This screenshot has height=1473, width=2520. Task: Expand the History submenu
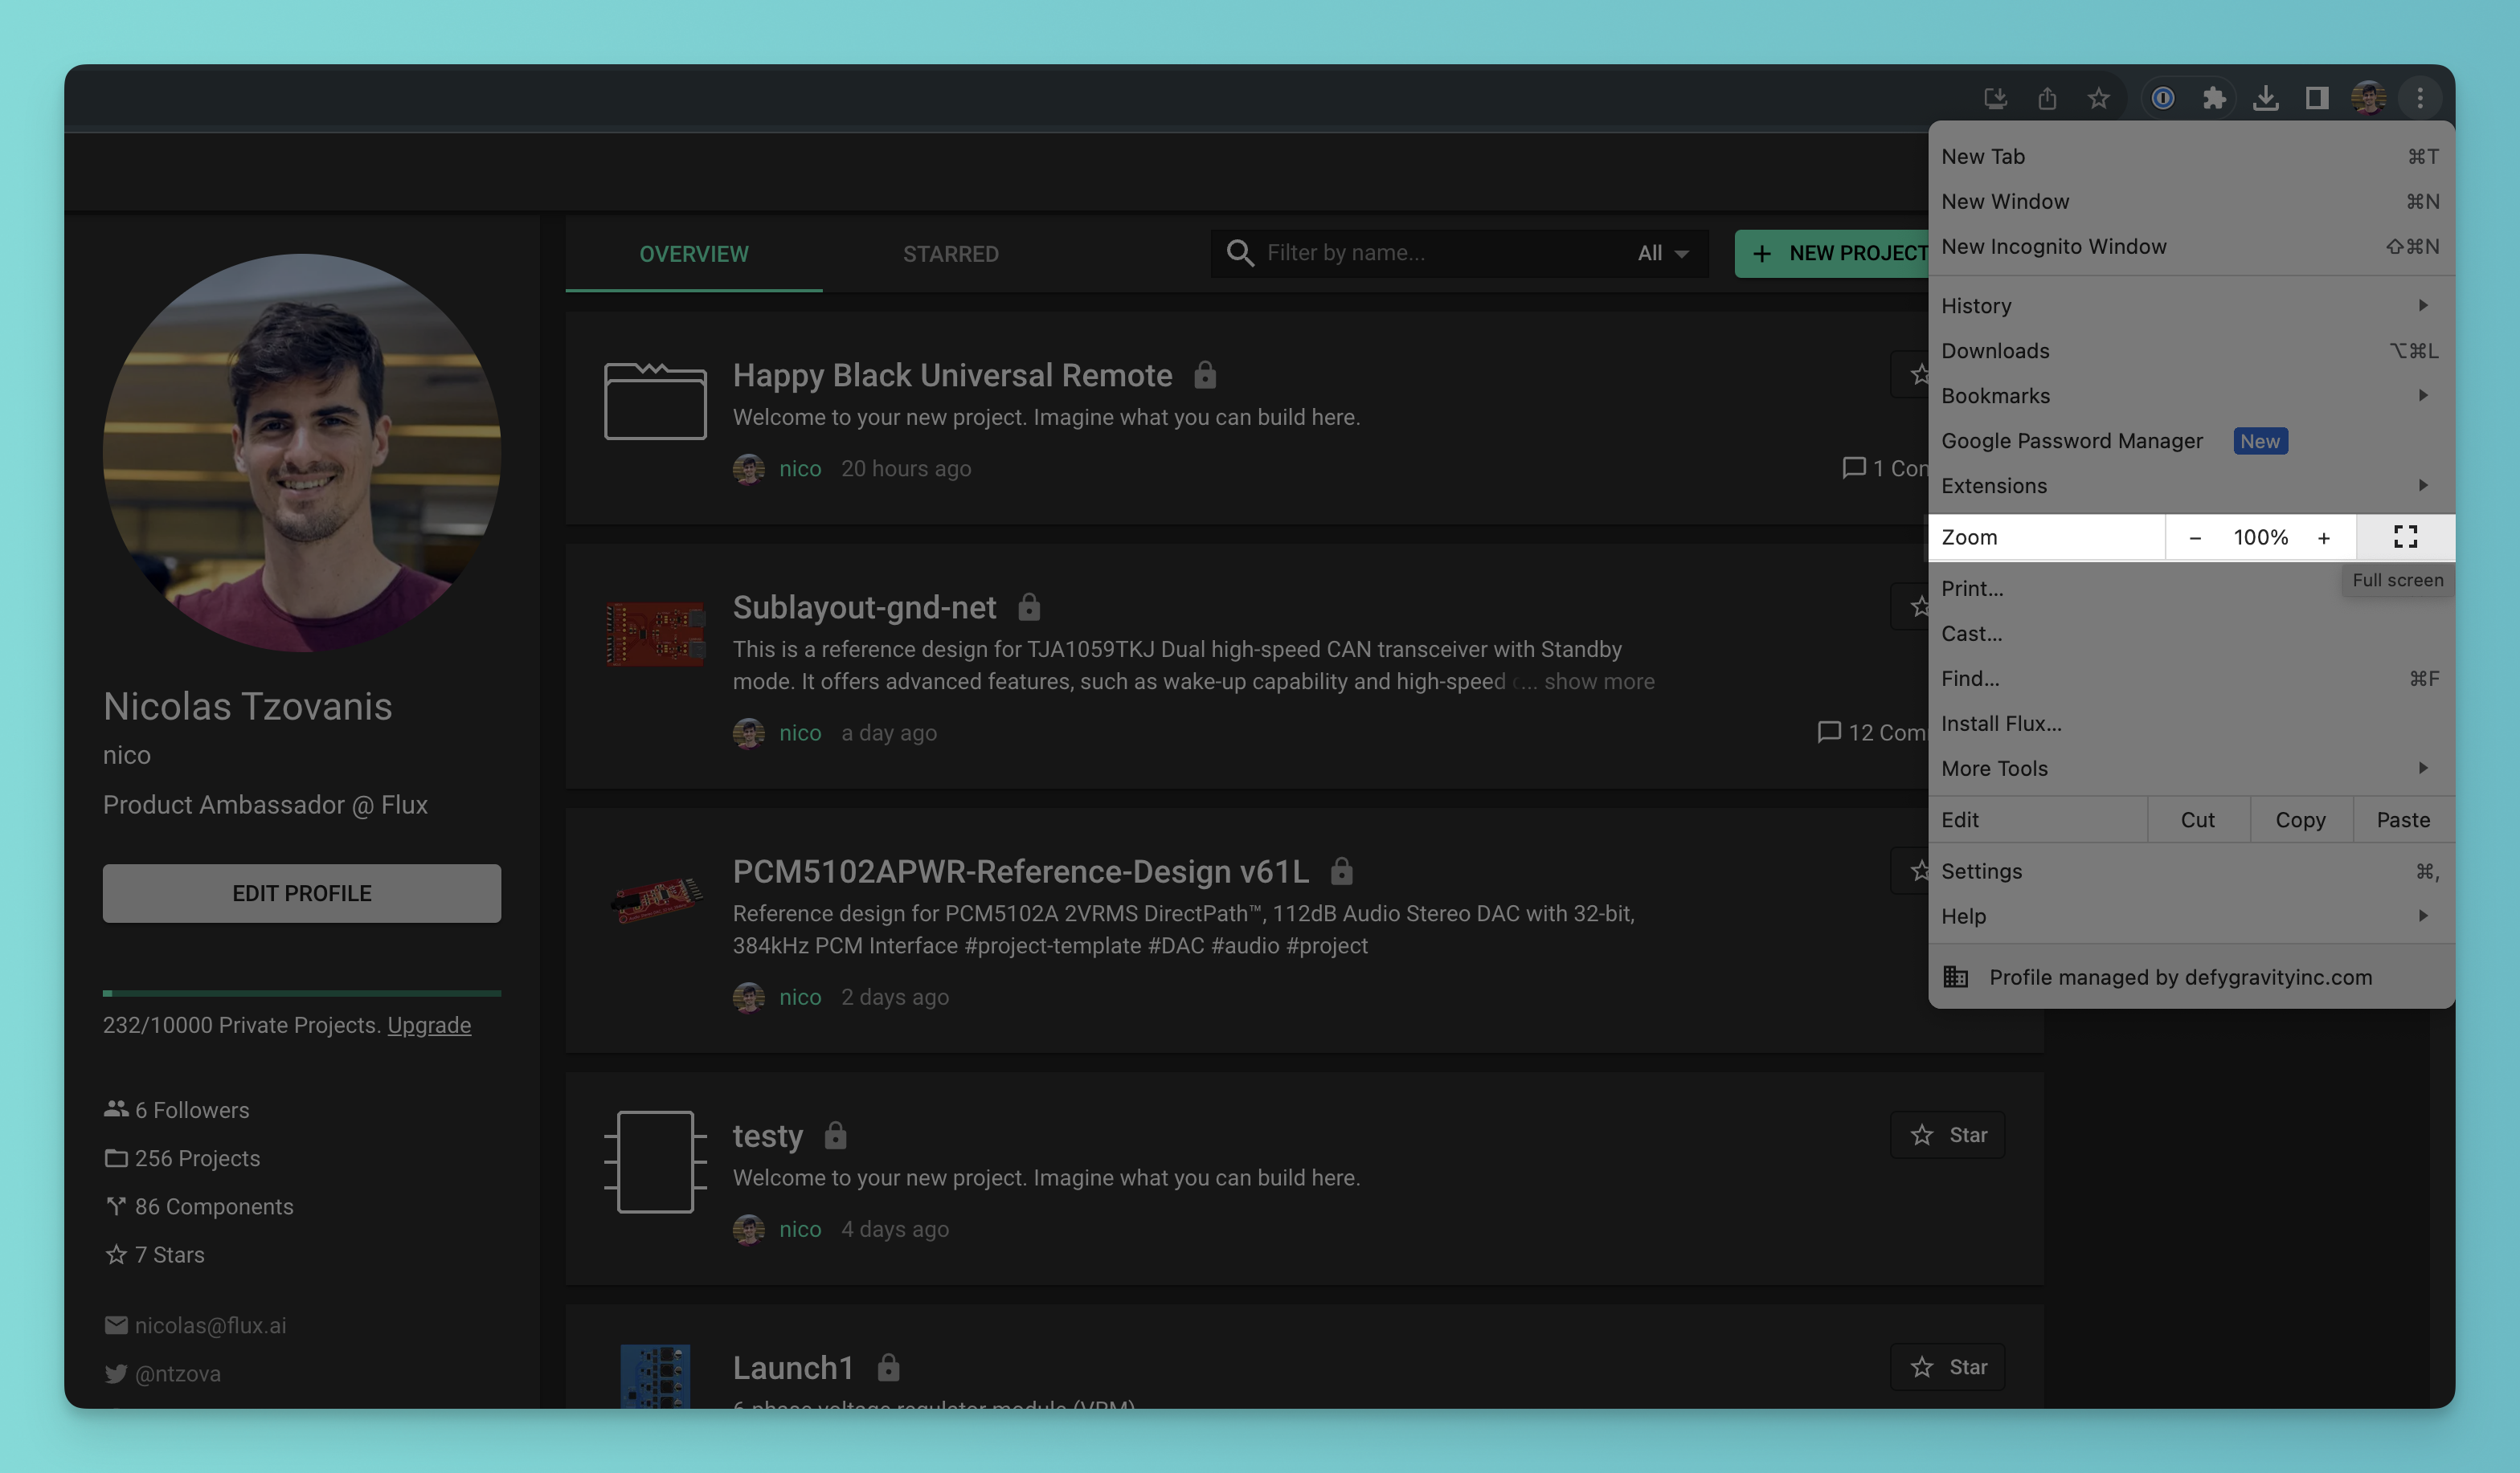2191,306
